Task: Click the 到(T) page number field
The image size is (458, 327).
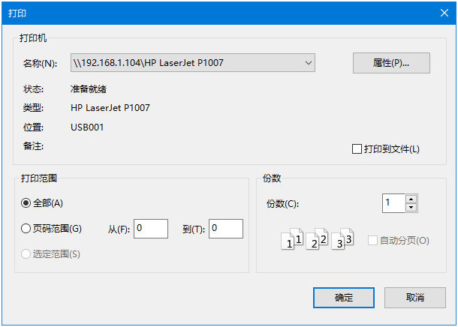Action: point(225,229)
